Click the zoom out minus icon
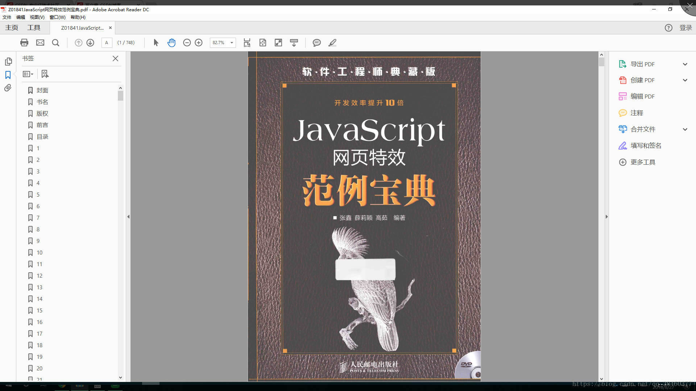 pos(187,43)
